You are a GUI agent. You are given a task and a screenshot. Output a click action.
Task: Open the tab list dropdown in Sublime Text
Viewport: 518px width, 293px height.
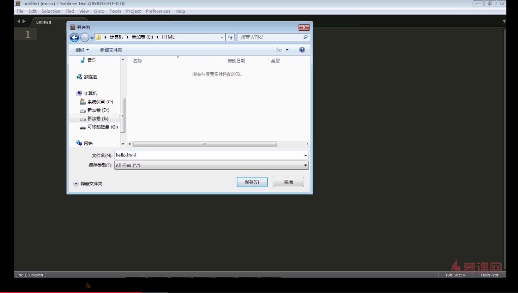[504, 21]
